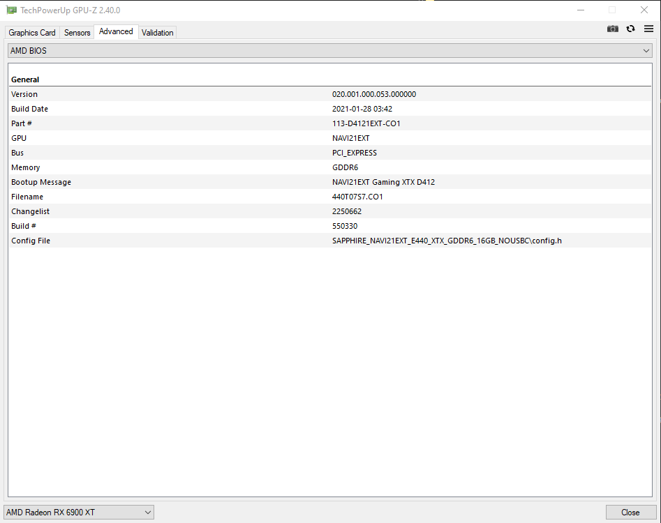The image size is (661, 523).
Task: Minimize the GPU-Z window
Action: click(x=581, y=10)
